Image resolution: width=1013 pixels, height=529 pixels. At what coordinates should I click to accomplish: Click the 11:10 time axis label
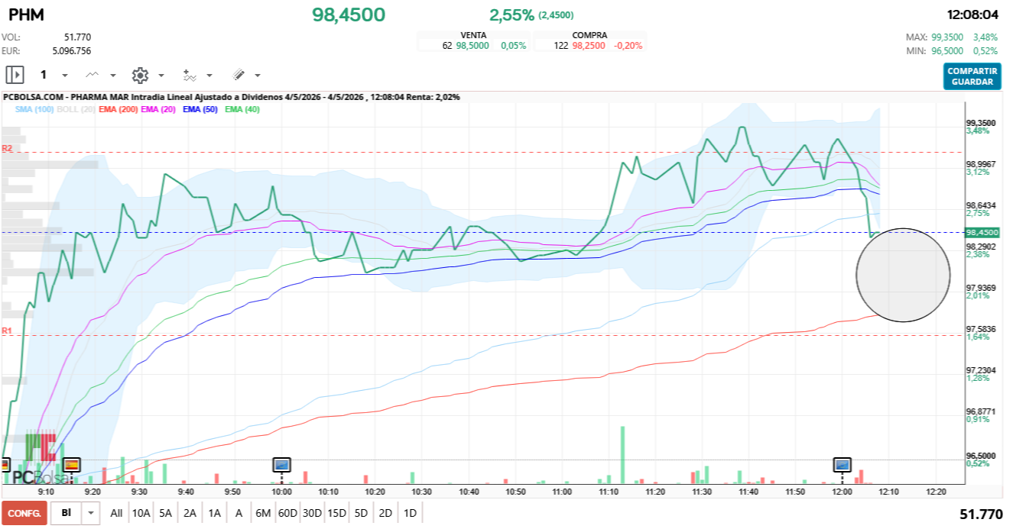click(609, 492)
